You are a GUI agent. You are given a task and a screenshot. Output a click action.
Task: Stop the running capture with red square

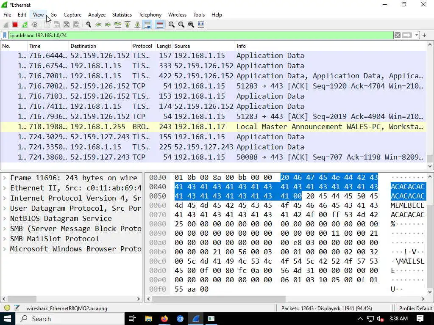click(15, 25)
